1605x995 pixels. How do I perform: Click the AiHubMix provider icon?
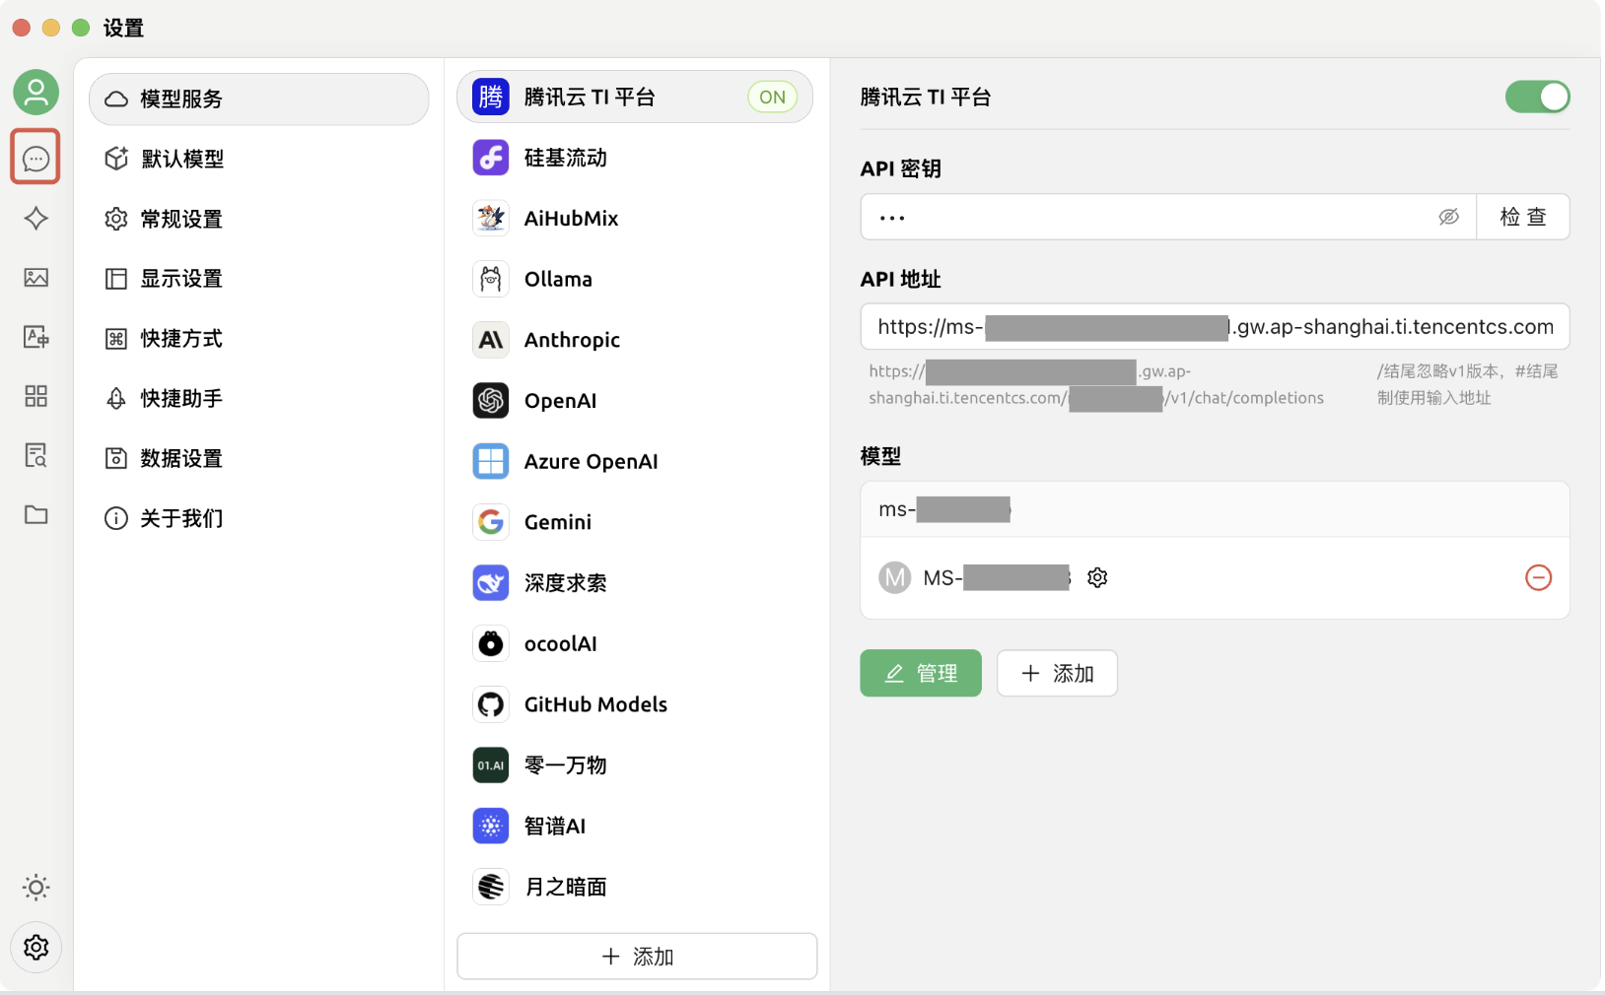coord(491,218)
